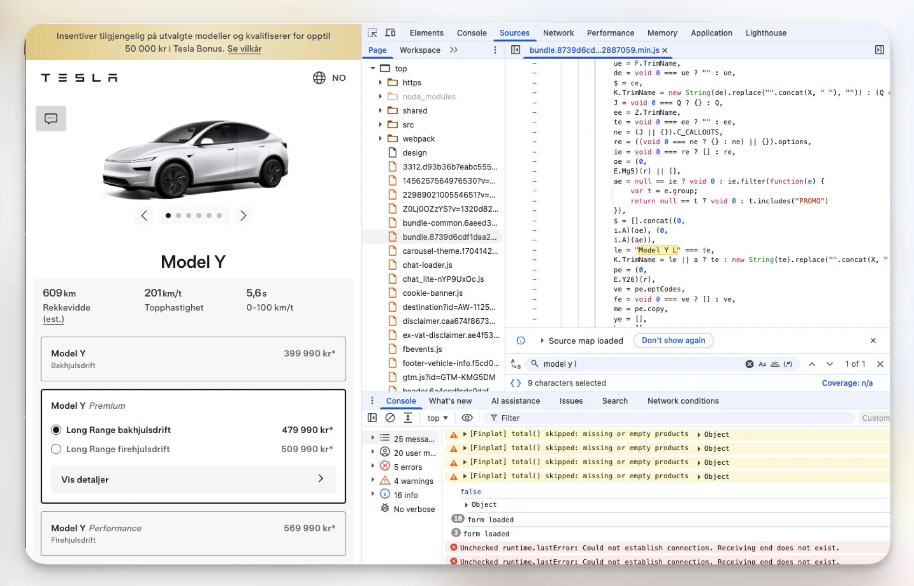Image resolution: width=914 pixels, height=586 pixels.
Task: Click the Tesla logo
Action: click(79, 77)
